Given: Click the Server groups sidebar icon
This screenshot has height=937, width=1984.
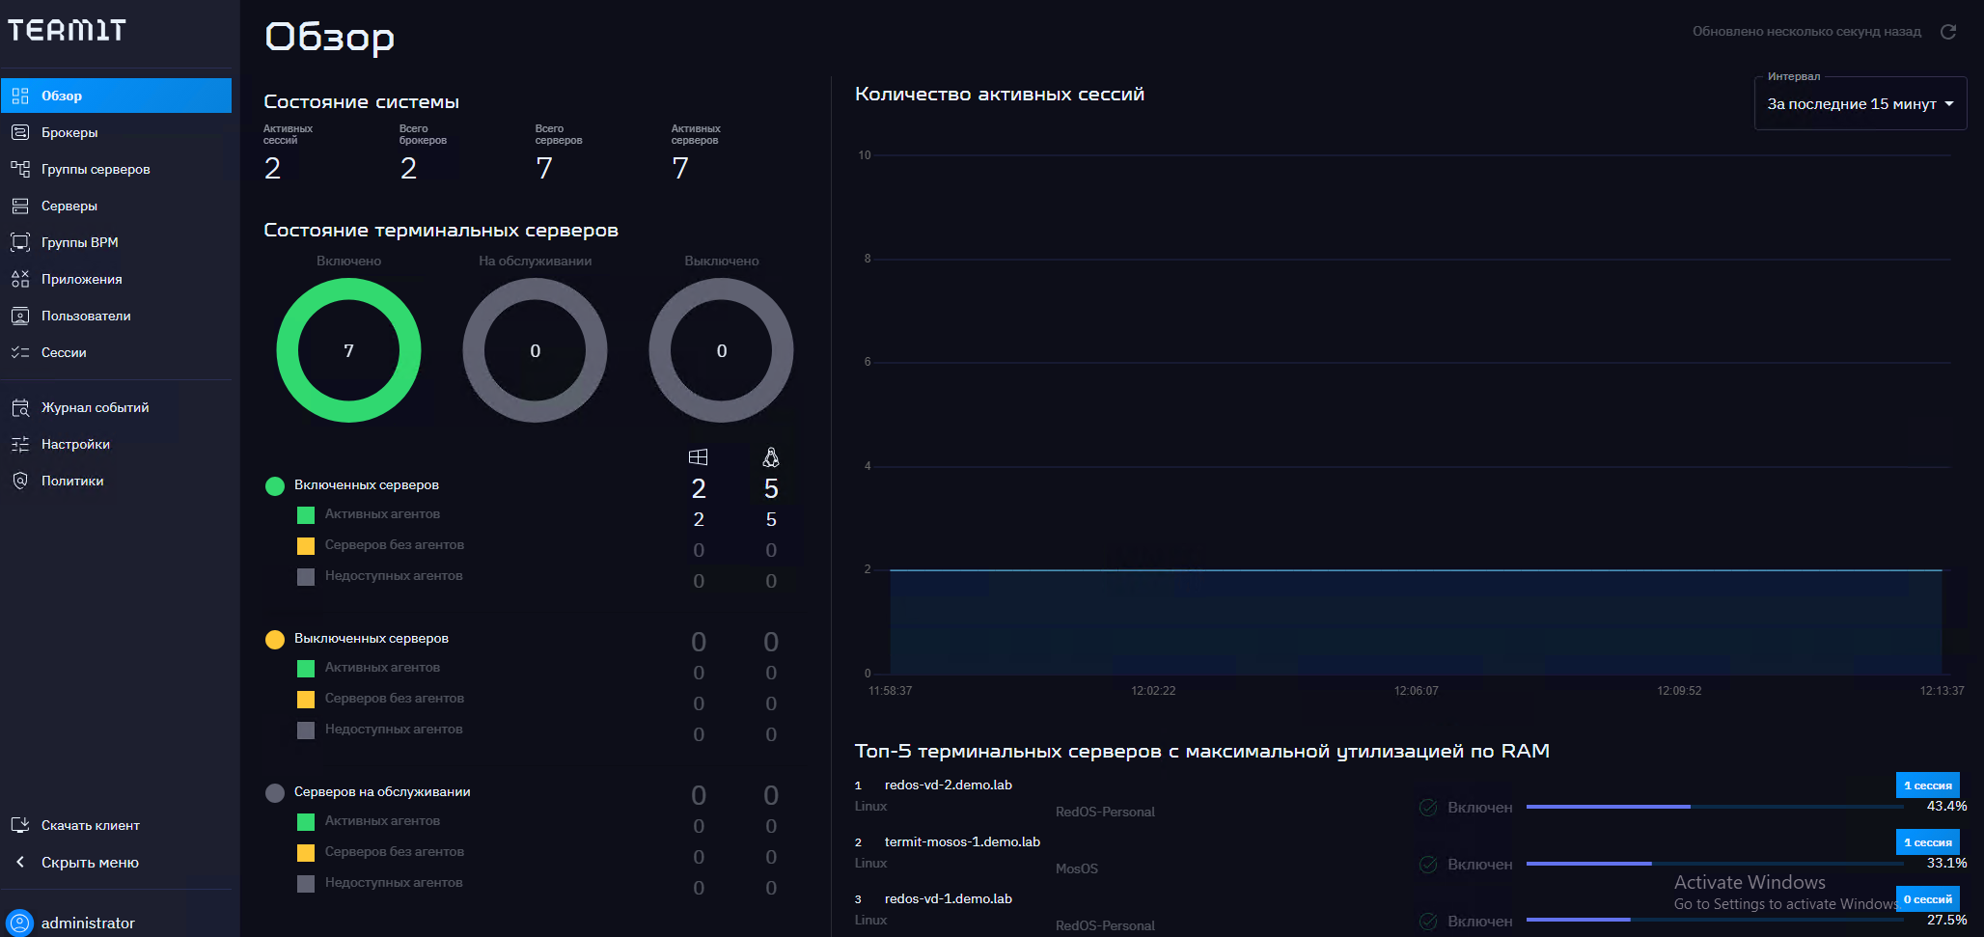Looking at the screenshot, I should [x=20, y=169].
